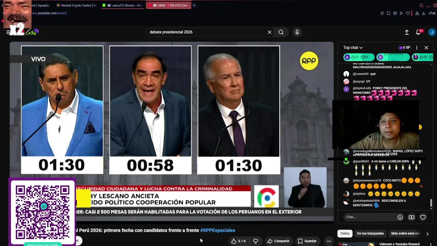Open the notifications bell with 9+ badge

coord(419,32)
